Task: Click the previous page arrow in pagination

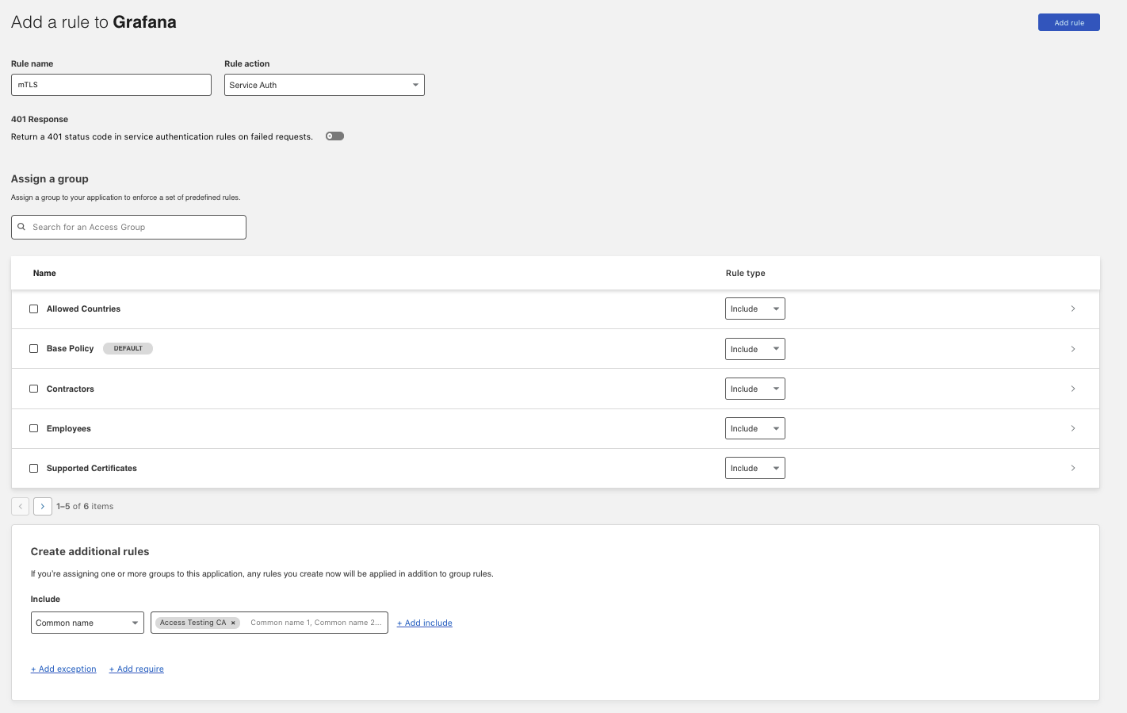Action: coord(21,506)
